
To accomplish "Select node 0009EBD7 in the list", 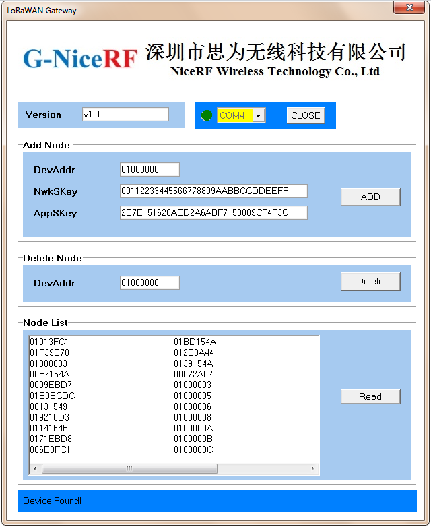I will point(51,385).
